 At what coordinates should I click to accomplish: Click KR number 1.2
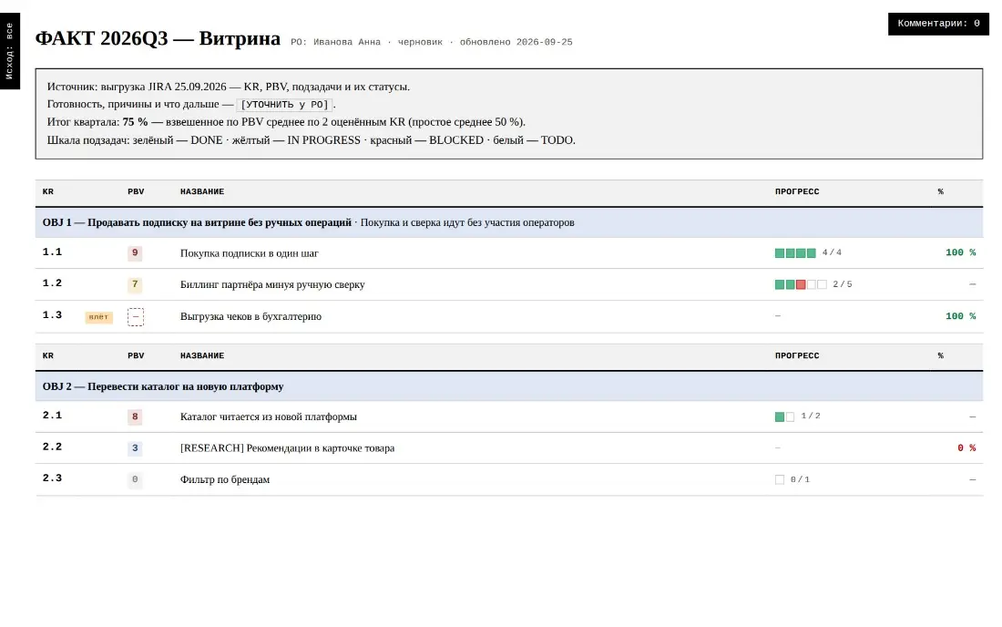coord(53,283)
